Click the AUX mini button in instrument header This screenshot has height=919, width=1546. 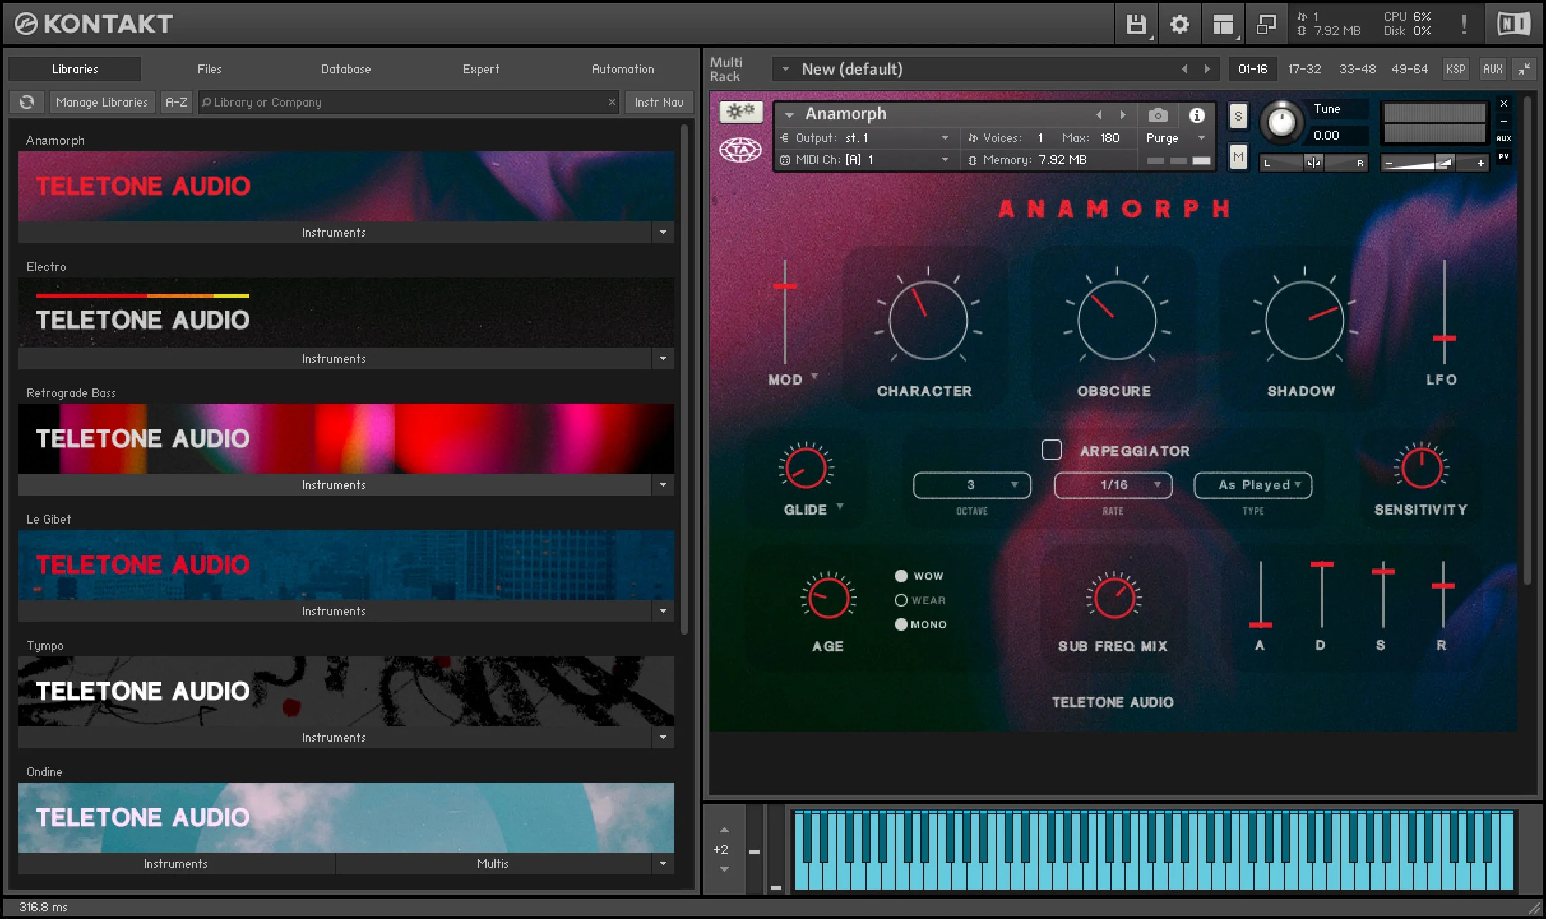click(1504, 138)
